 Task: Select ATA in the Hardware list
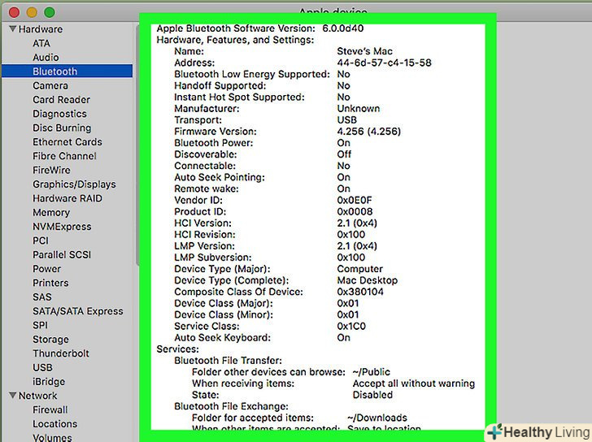(x=41, y=43)
